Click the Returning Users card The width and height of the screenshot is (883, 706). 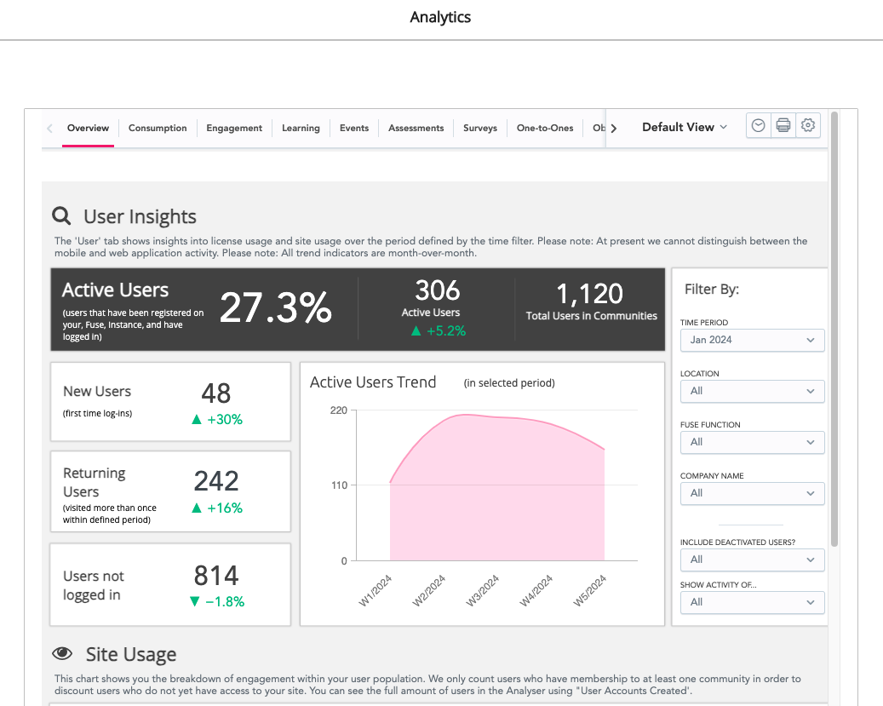point(170,493)
